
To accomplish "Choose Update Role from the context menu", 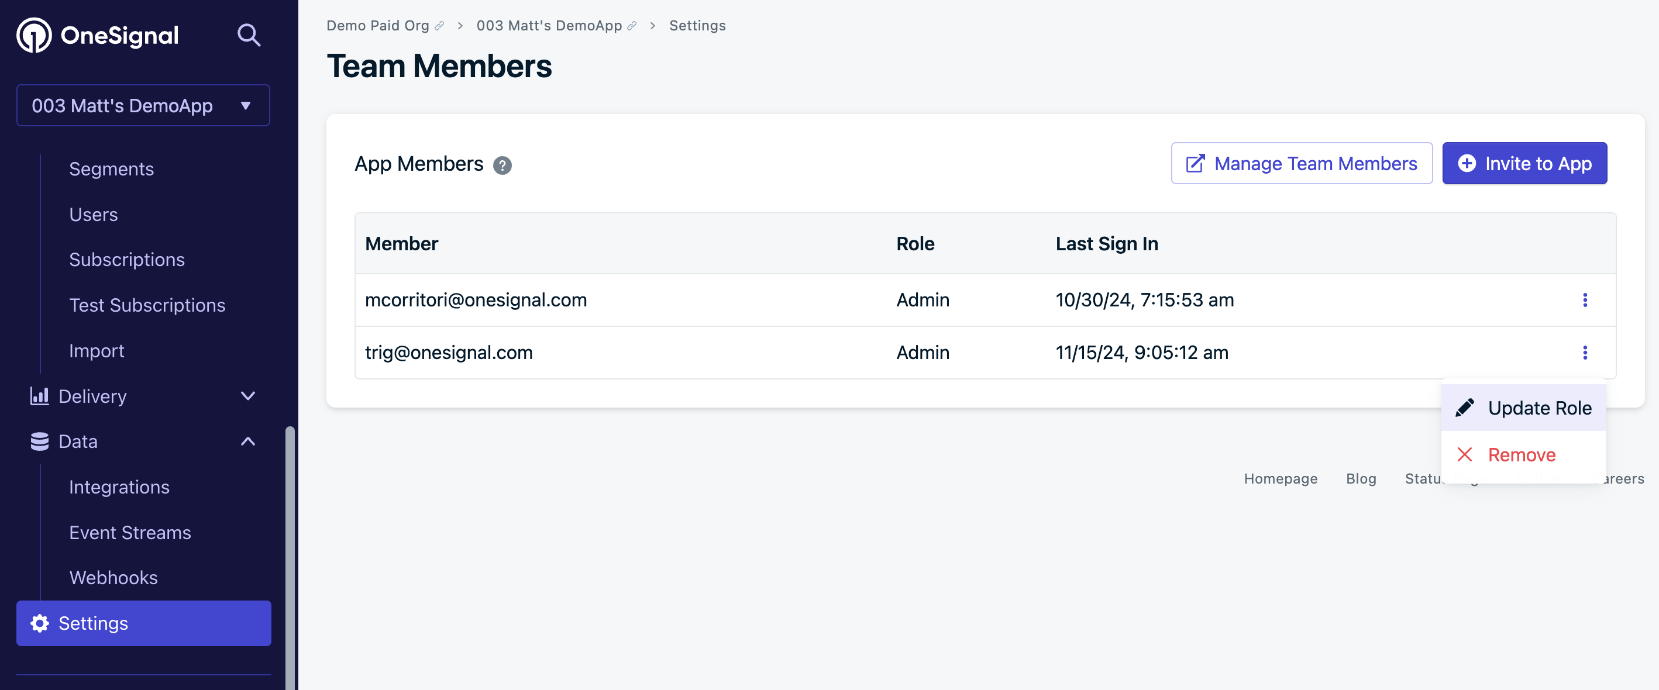I will [1523, 408].
